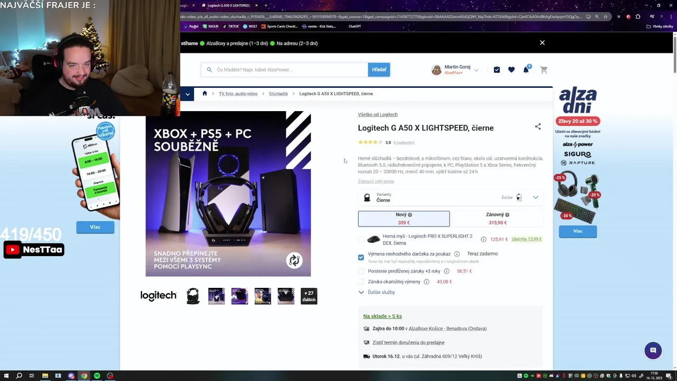Viewport: 677px width, 381px height.
Task: Expand full description via Zobraziť celý popis
Action: 376,182
